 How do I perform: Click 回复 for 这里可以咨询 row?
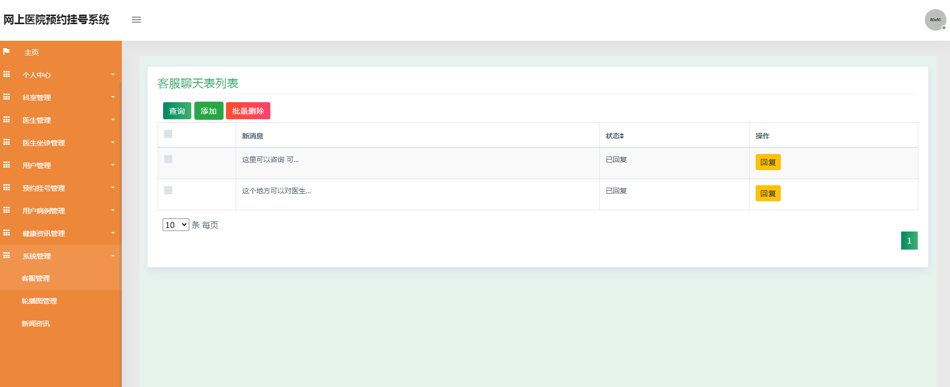click(x=768, y=162)
